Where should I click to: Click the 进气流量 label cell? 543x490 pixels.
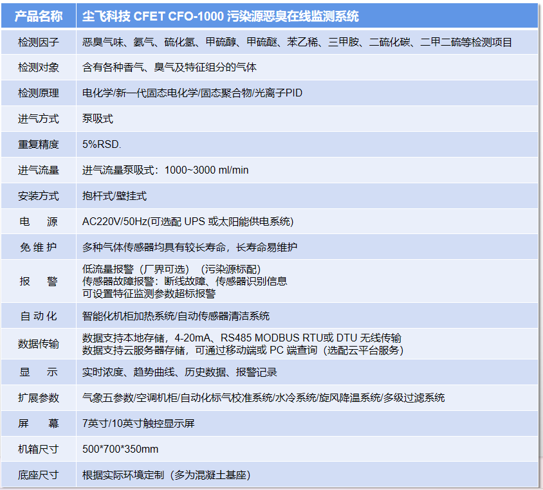[x=38, y=170]
